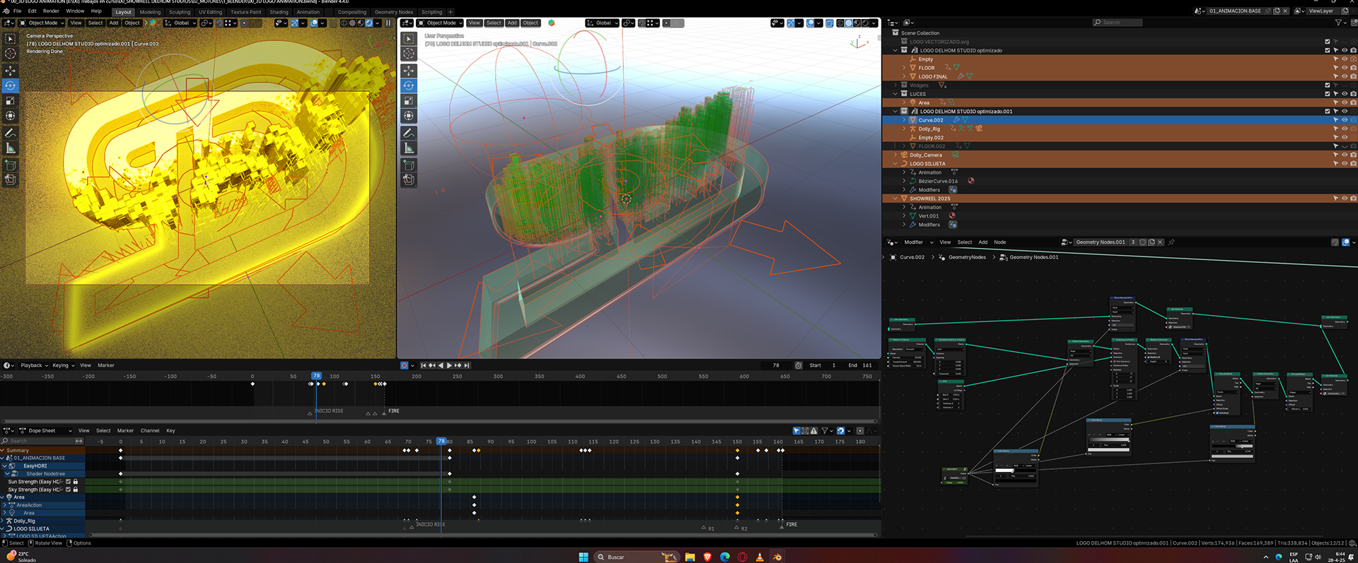The height and width of the screenshot is (563, 1358).
Task: Click the Add menu in the User Perspective viewport
Action: click(x=512, y=23)
